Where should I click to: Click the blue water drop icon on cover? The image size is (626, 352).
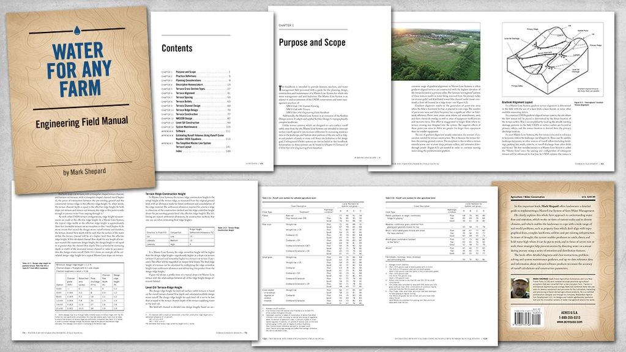(x=77, y=30)
